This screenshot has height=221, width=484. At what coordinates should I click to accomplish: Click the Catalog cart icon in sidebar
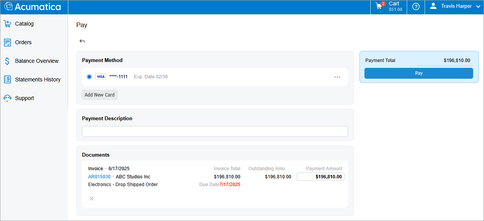[x=7, y=24]
